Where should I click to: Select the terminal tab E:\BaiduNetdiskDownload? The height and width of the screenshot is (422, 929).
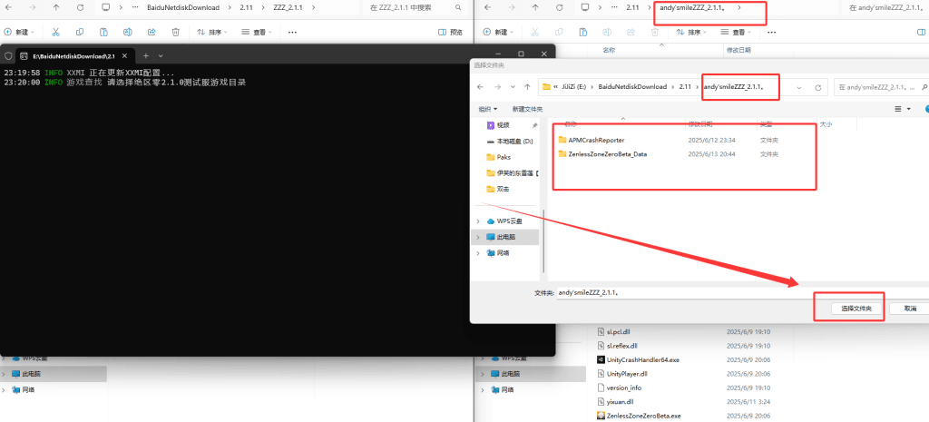tap(68, 55)
